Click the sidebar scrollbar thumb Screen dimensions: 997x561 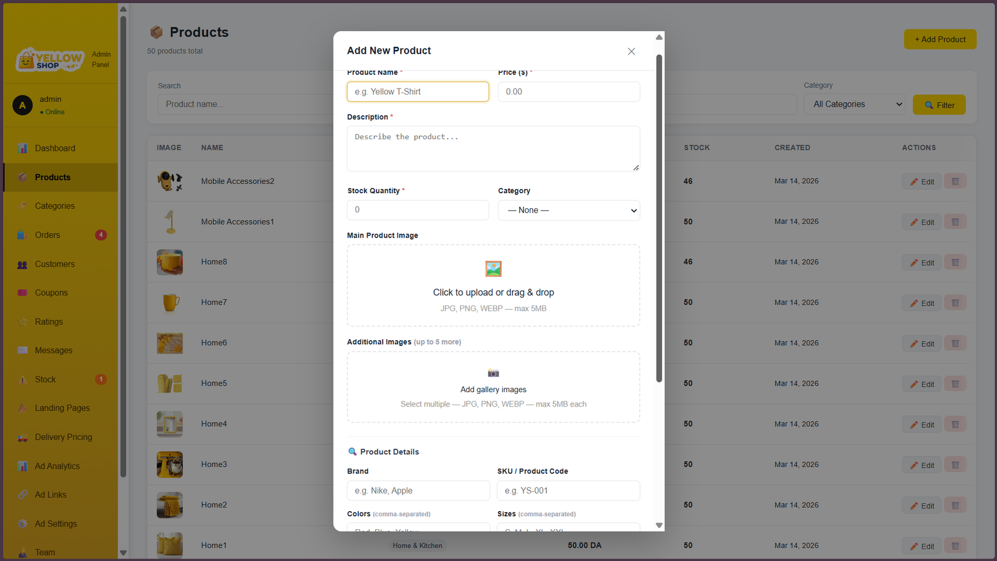point(123,246)
